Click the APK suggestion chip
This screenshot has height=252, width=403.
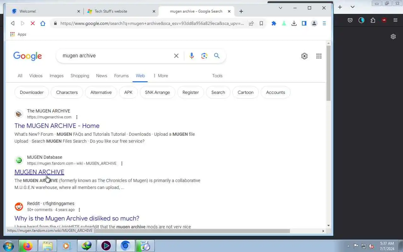128,92
